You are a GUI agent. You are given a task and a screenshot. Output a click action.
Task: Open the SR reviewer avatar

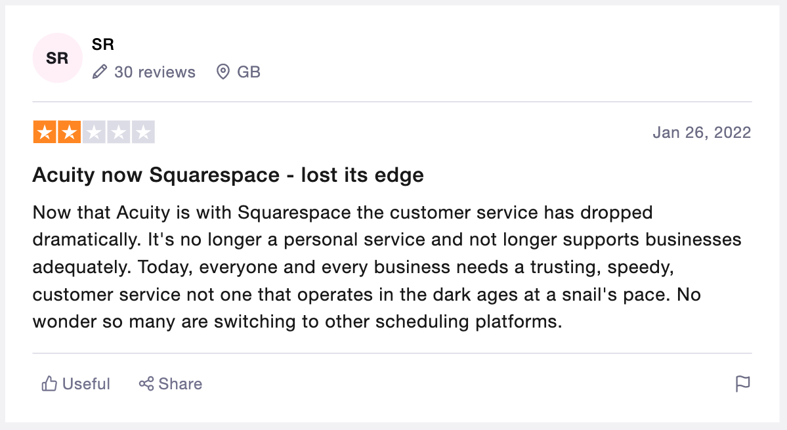[x=57, y=58]
